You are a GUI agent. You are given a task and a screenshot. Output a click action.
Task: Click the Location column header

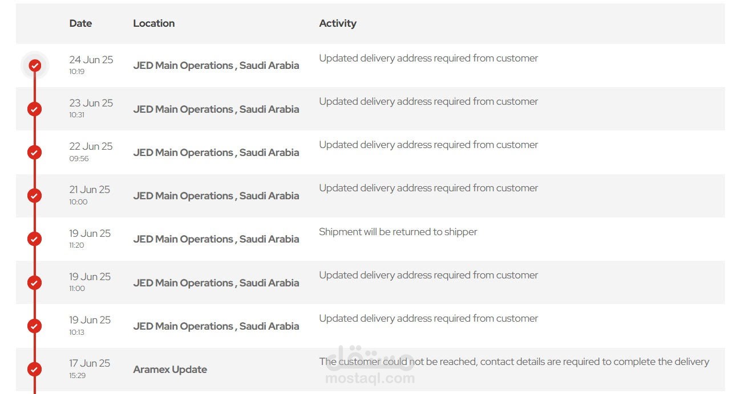154,23
